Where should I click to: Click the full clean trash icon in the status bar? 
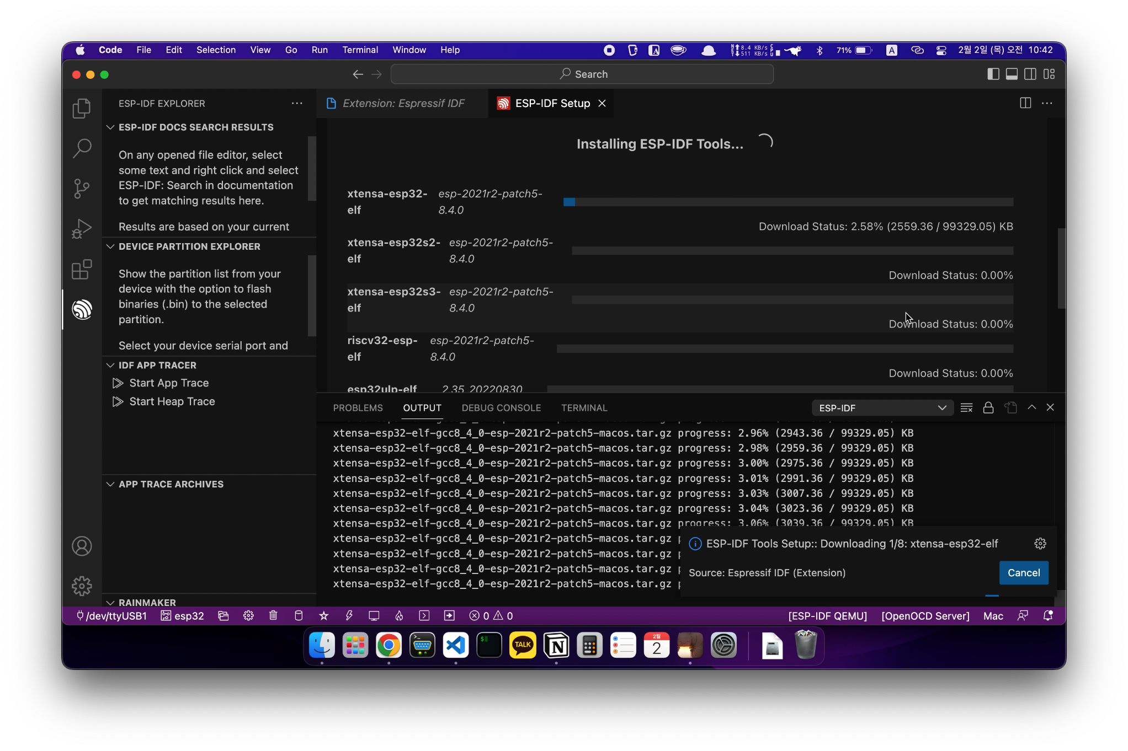click(x=273, y=616)
